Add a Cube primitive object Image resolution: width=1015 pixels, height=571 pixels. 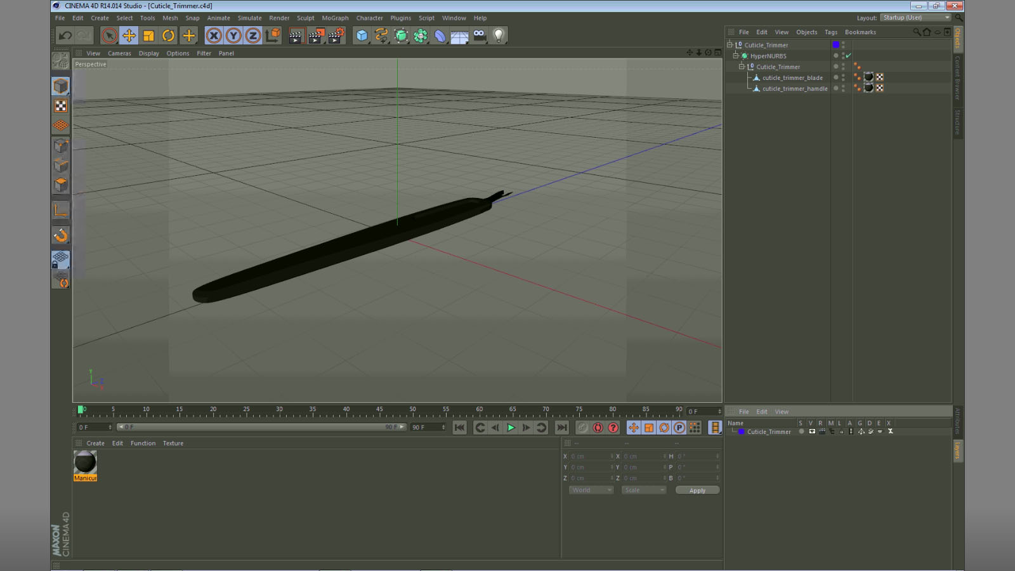pos(362,36)
